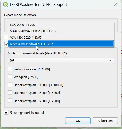
Task: Tick the Werkplan [1:500] checkbox
Action: [x=10, y=77]
